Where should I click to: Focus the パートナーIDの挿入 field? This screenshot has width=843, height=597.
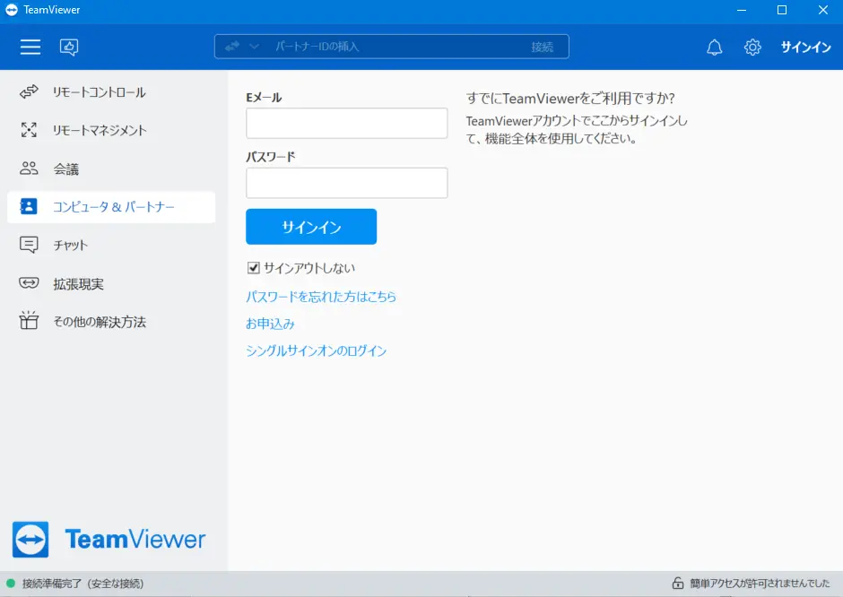[x=393, y=47]
